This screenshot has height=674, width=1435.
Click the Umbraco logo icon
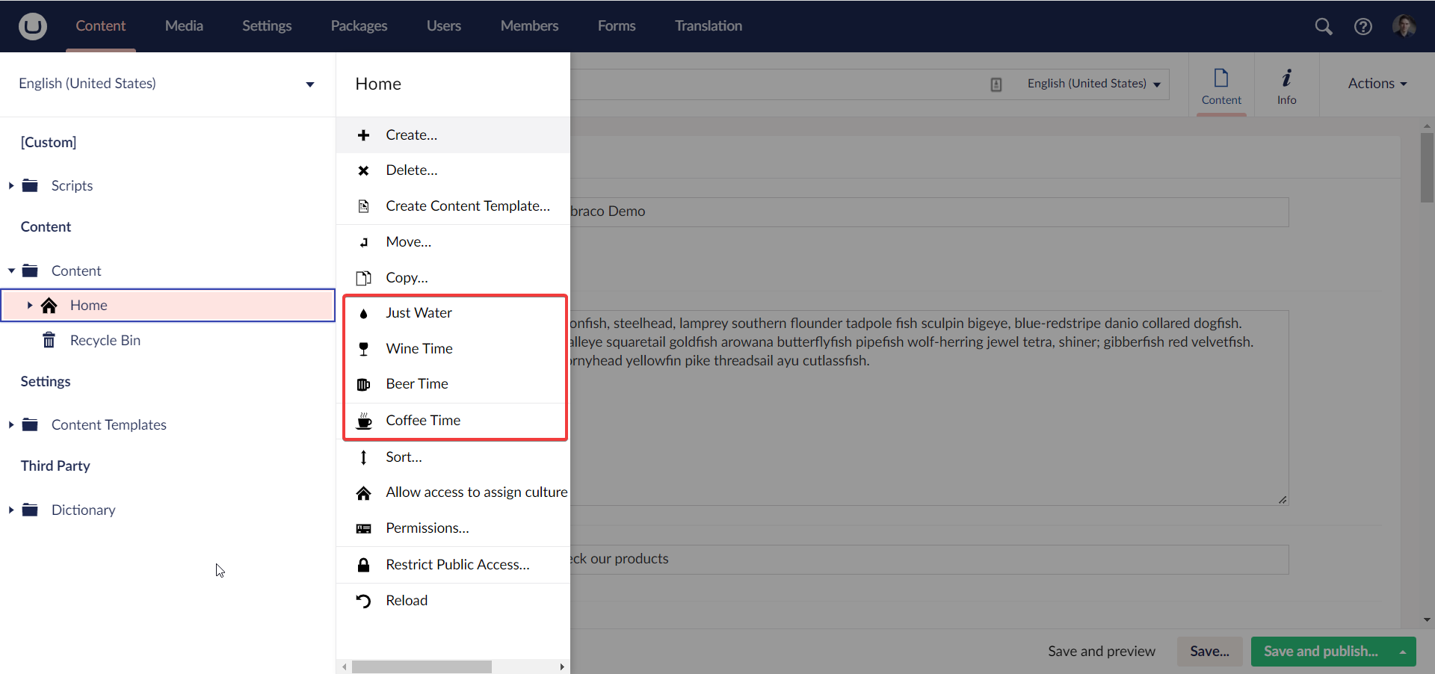[32, 26]
